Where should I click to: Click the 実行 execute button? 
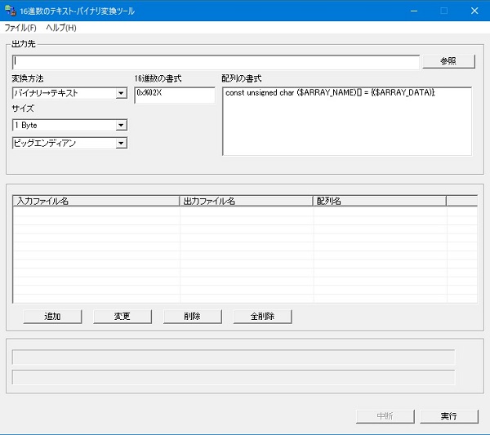(x=449, y=416)
